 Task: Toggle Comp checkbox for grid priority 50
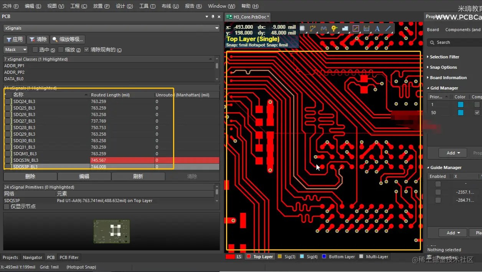[x=477, y=113]
